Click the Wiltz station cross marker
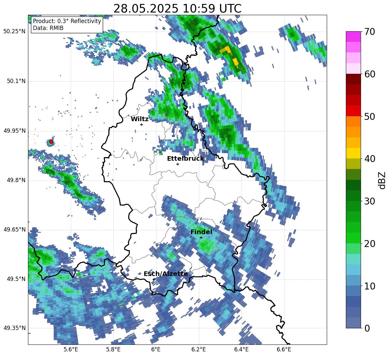 coord(141,124)
